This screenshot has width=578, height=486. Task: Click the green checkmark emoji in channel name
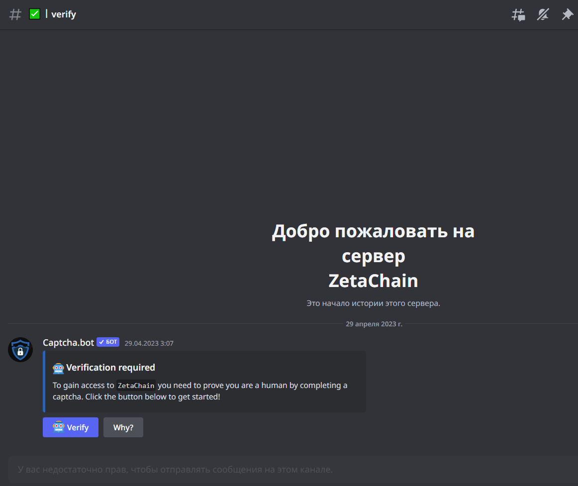(x=35, y=14)
